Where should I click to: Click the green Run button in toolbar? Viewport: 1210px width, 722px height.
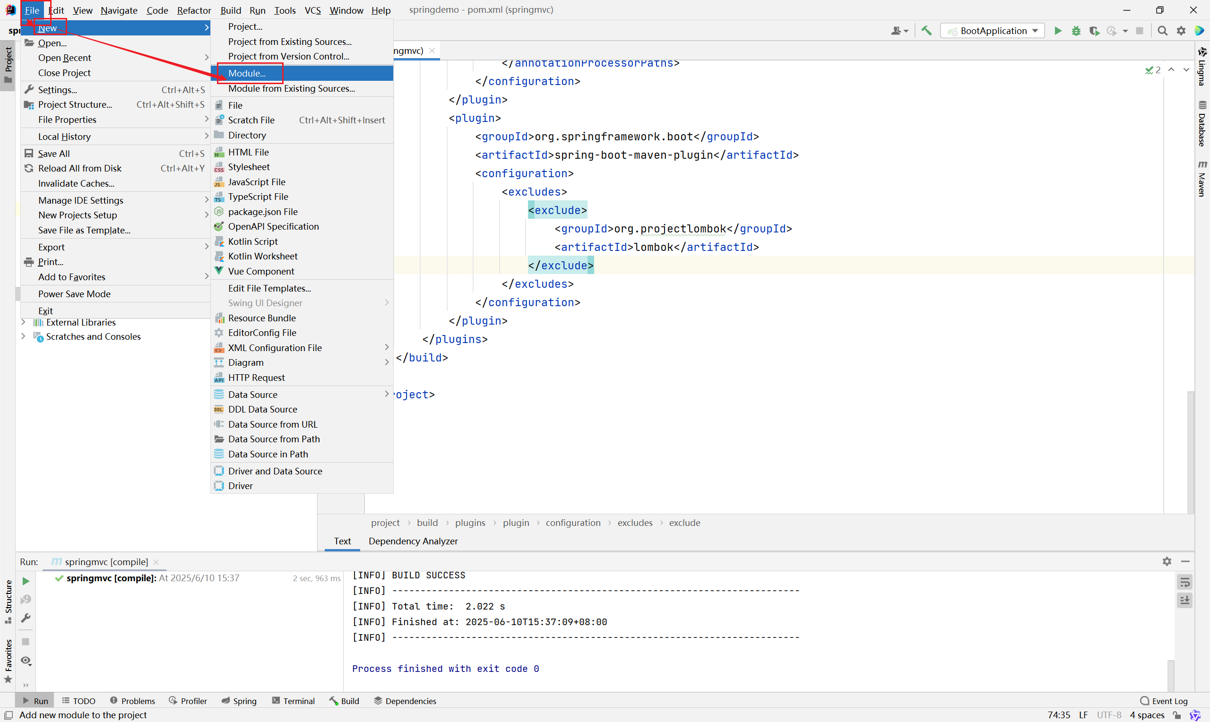pyautogui.click(x=1058, y=31)
